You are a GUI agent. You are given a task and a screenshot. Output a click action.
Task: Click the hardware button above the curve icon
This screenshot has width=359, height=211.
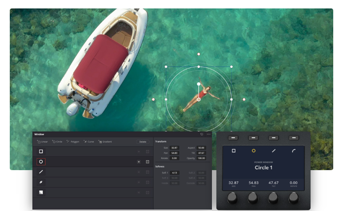[x=294, y=138]
